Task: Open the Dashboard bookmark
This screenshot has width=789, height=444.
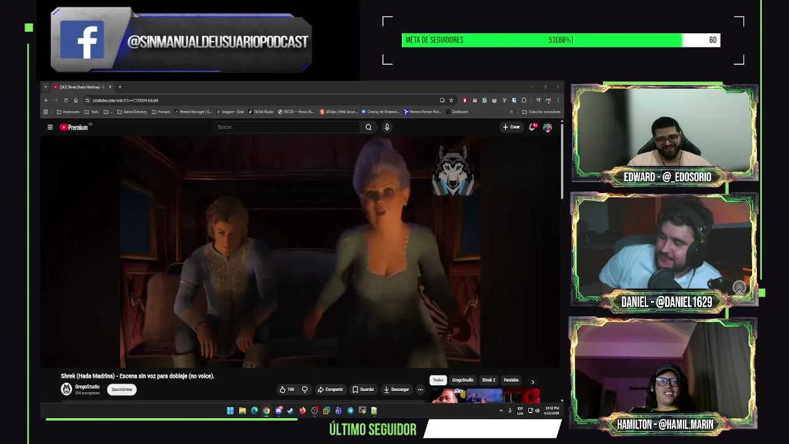Action: [x=457, y=112]
